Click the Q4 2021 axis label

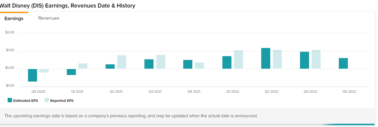[194, 92]
